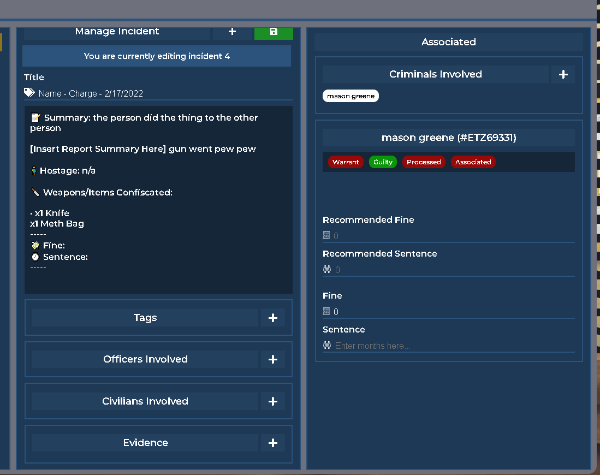Click 'Hostage: n/a' text

point(68,171)
